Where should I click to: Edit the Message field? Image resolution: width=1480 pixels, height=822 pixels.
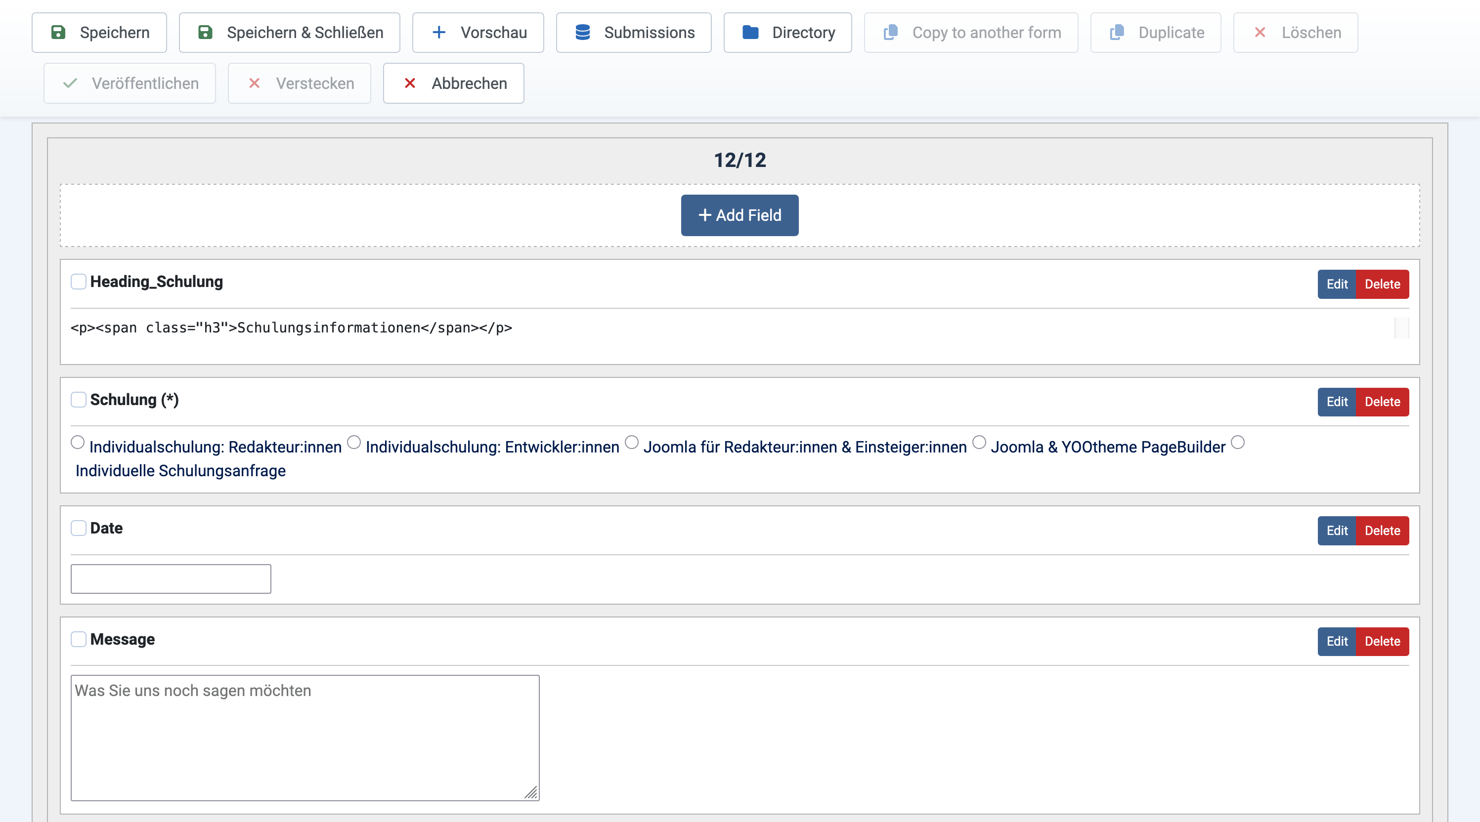(x=1336, y=642)
